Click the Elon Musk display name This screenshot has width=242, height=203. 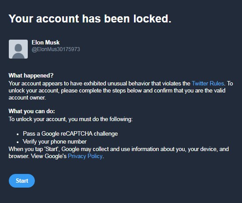[45, 42]
